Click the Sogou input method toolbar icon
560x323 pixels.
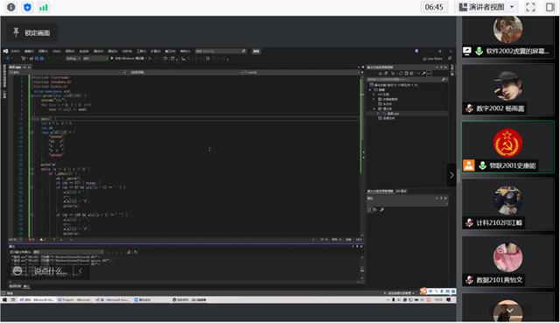pyautogui.click(x=423, y=291)
